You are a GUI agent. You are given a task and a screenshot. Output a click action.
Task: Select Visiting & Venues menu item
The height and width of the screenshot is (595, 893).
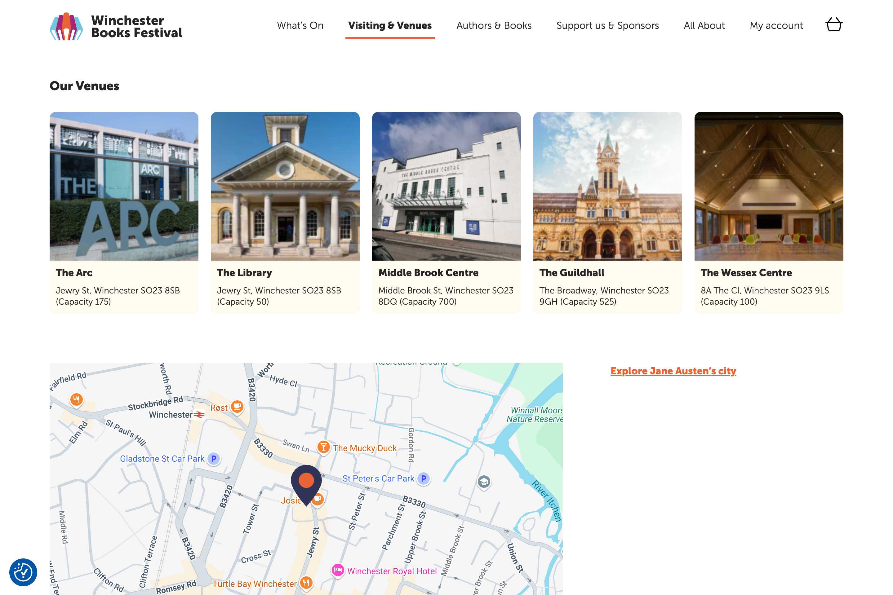pyautogui.click(x=390, y=25)
